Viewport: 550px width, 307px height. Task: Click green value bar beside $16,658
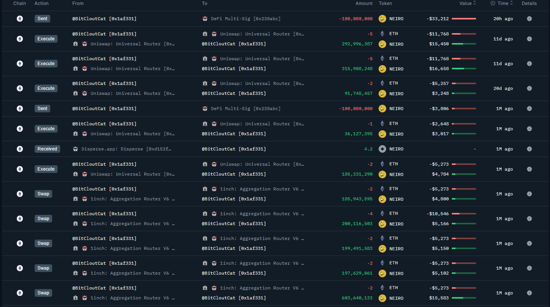464,69
